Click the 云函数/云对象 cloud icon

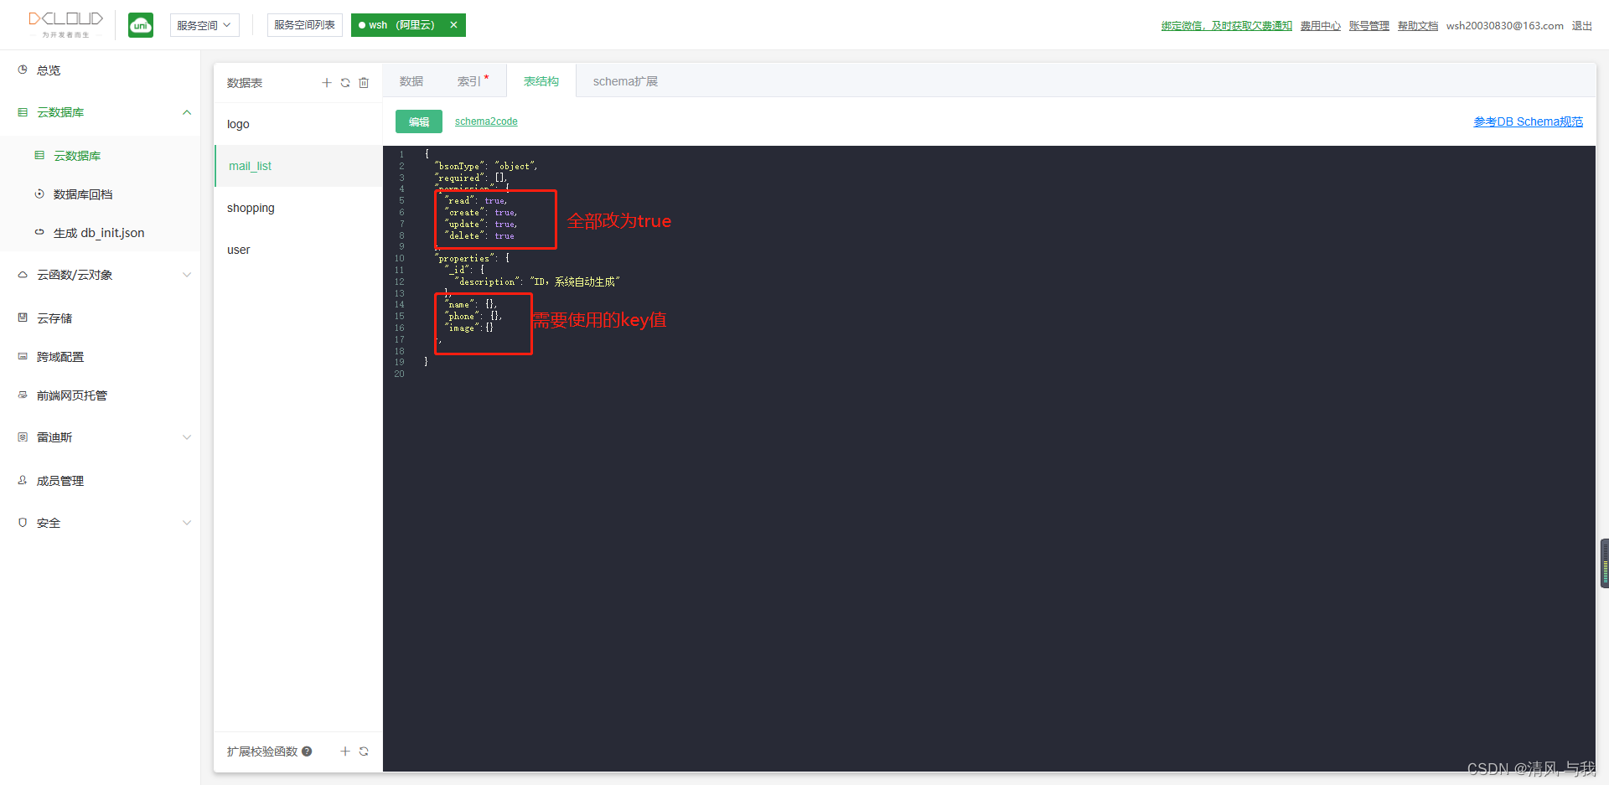(x=23, y=274)
